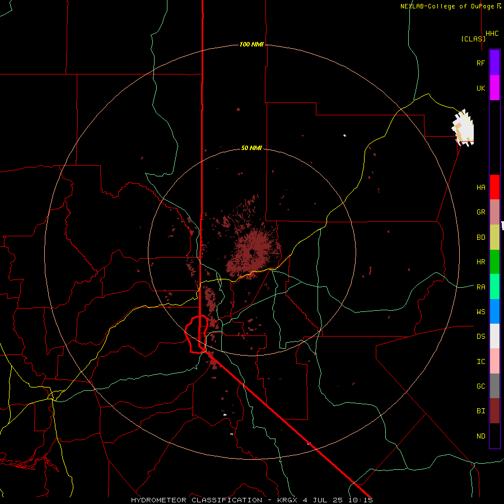Click the ND black legend swatch
Viewport: 504px width, 504px height.
point(494,436)
